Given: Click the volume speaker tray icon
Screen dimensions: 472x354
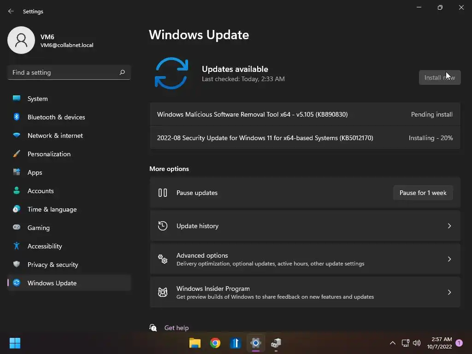Looking at the screenshot, I should click(417, 343).
